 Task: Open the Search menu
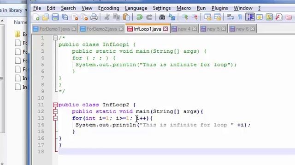click(68, 8)
